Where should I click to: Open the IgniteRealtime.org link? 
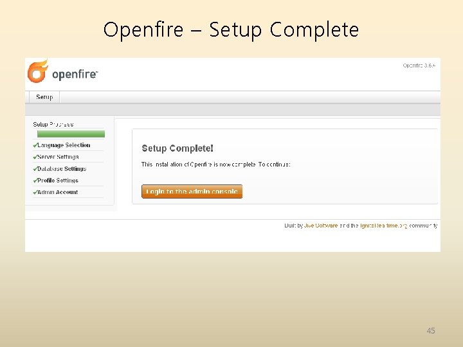383,226
